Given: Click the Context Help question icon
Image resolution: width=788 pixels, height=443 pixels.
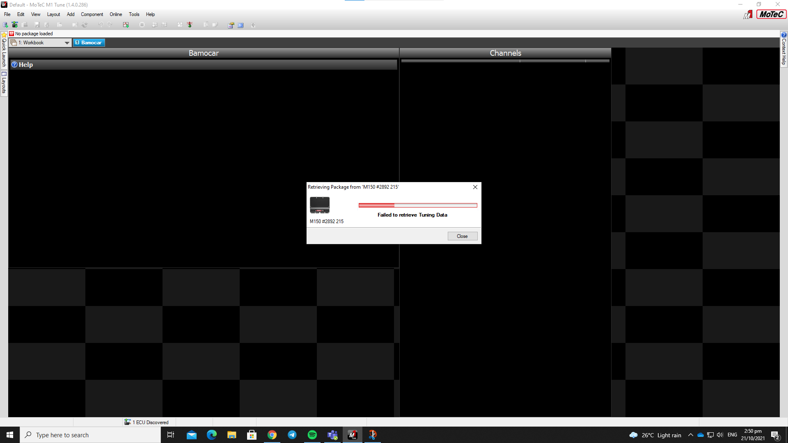Looking at the screenshot, I should point(783,35).
